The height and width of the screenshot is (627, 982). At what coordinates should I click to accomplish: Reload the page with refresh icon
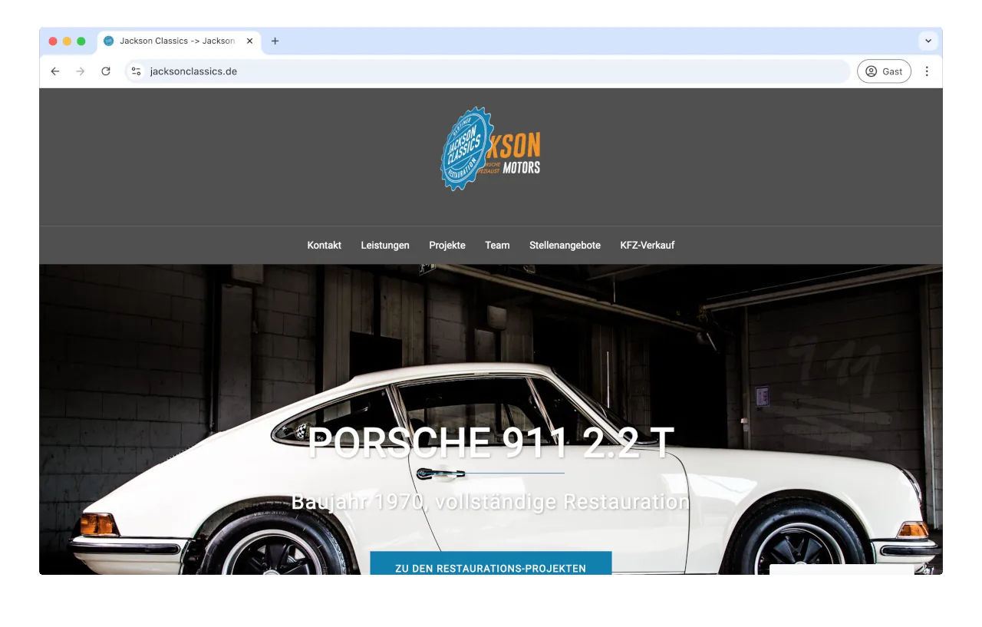(x=106, y=71)
